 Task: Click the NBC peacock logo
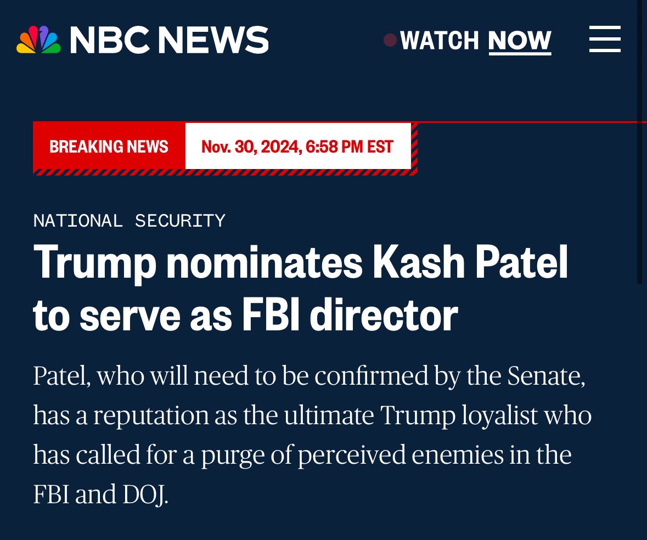pos(38,41)
